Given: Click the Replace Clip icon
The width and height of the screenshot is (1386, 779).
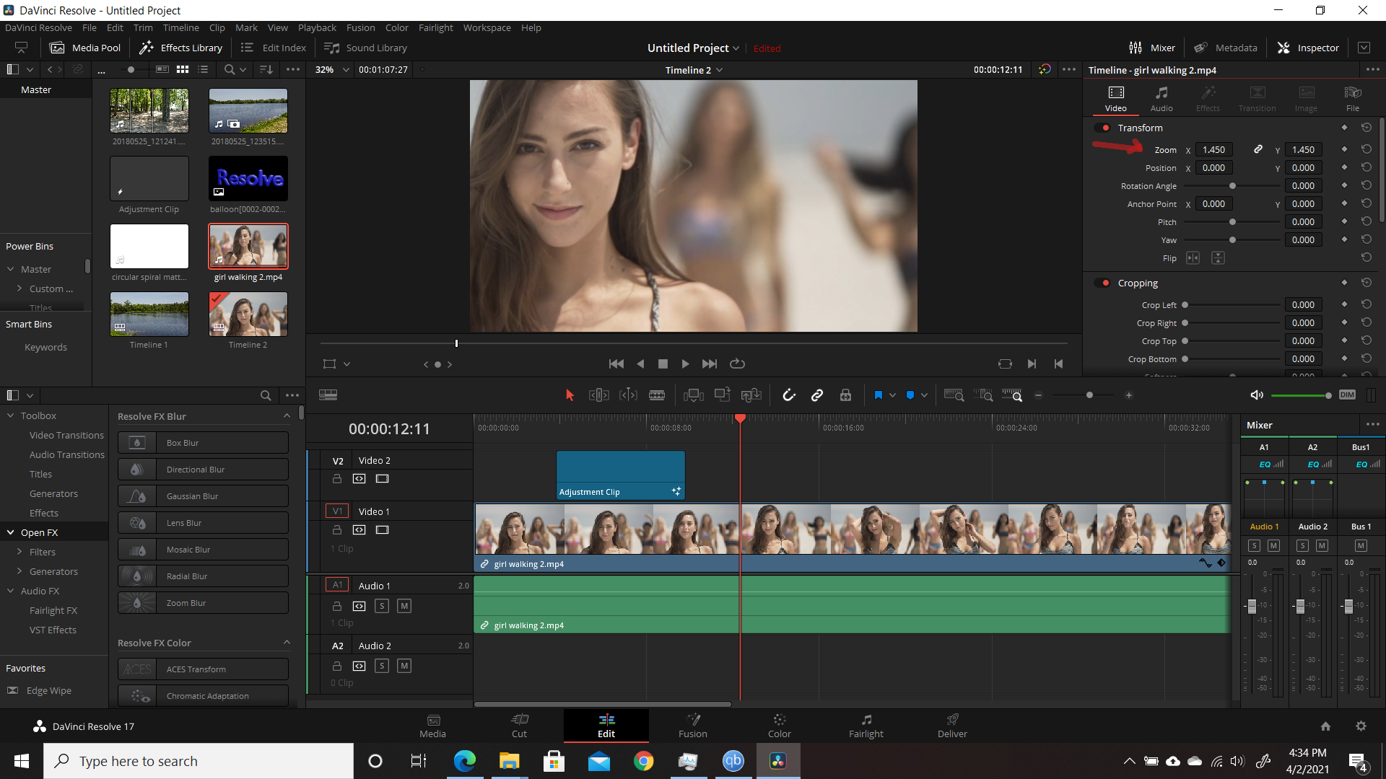Looking at the screenshot, I should [751, 395].
